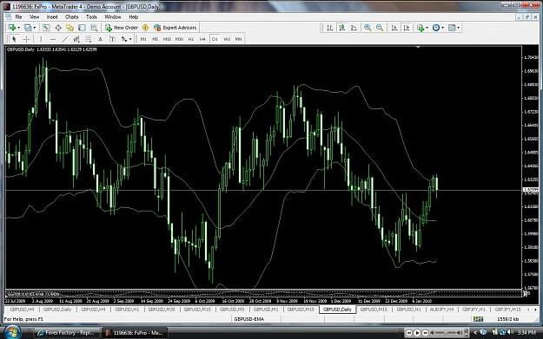Viewport: 543px width, 339px height.
Task: Open the Charts menu
Action: pos(72,16)
